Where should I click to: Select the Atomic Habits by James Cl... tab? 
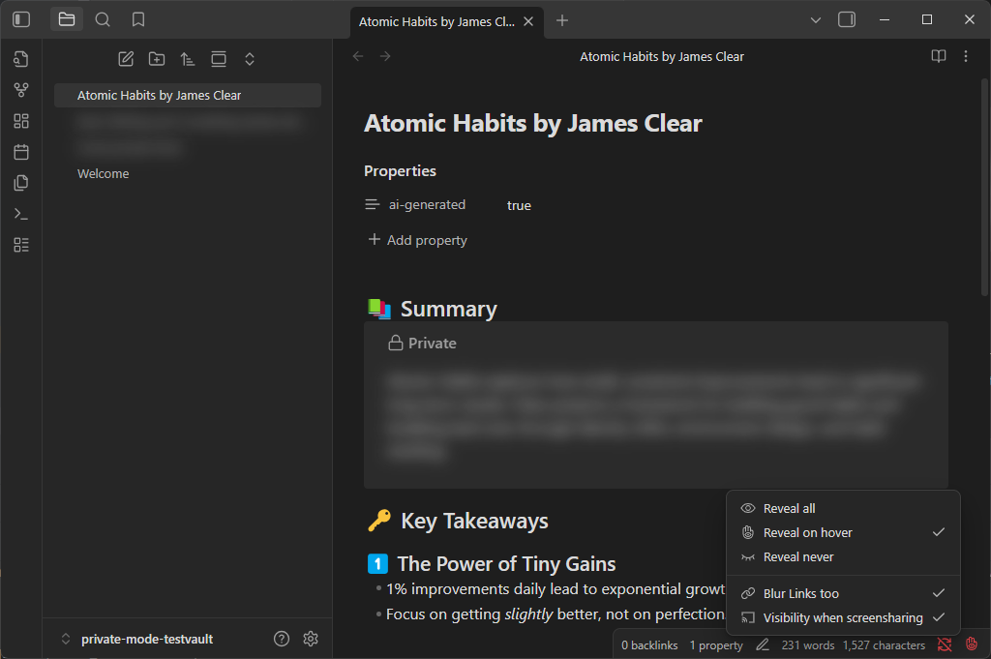click(x=436, y=21)
